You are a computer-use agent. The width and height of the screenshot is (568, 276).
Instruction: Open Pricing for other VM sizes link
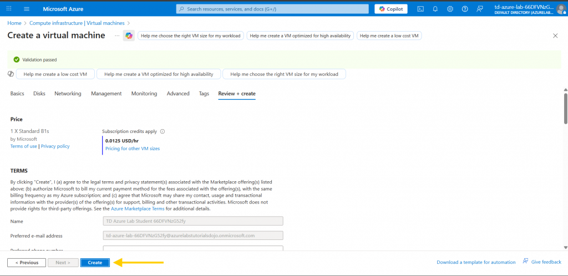coord(133,149)
